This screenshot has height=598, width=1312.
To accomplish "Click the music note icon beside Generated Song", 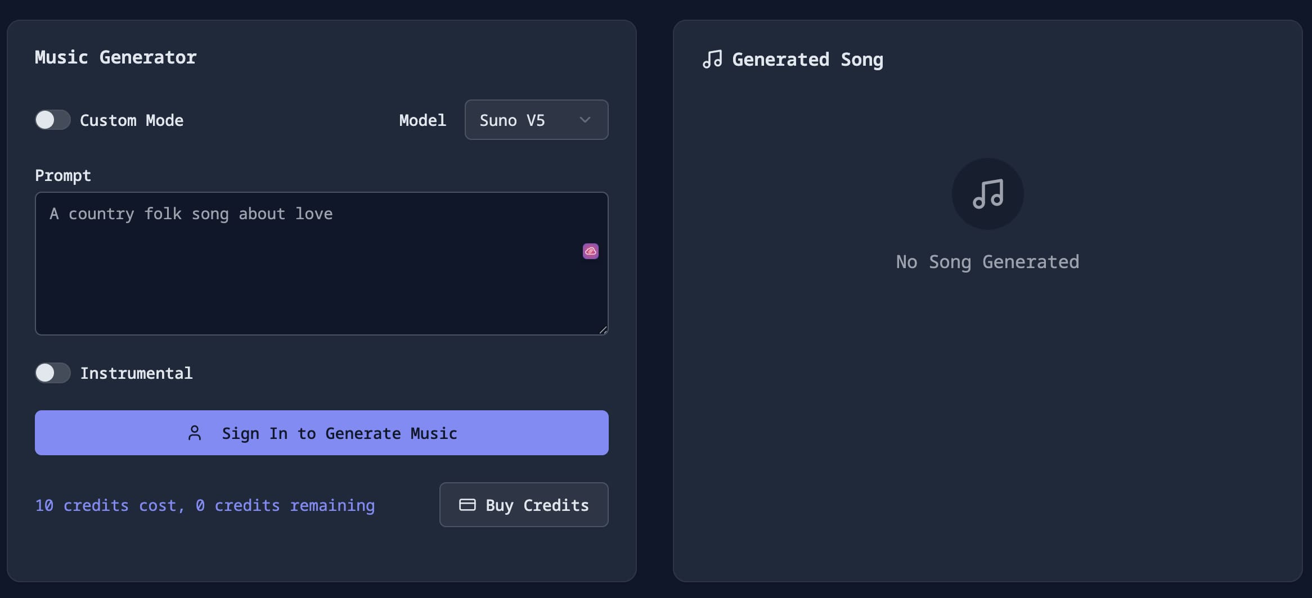I will point(712,59).
